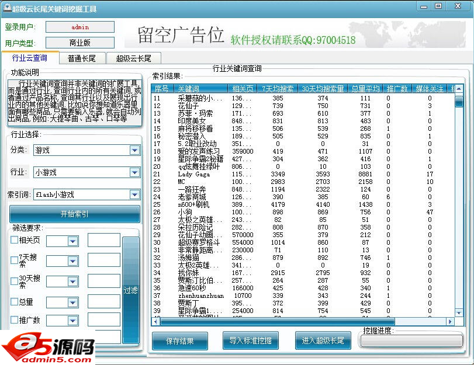This screenshot has height=365, width=474.
Task: Click the 挖掘进度 progress bar
Action: tap(411, 341)
